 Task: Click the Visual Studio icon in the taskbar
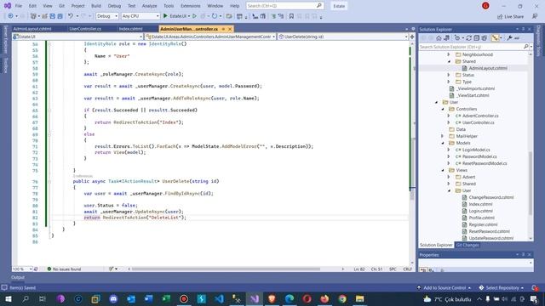click(255, 298)
